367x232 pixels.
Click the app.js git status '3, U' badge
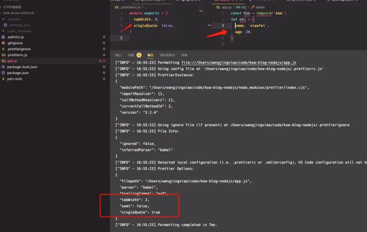102,61
